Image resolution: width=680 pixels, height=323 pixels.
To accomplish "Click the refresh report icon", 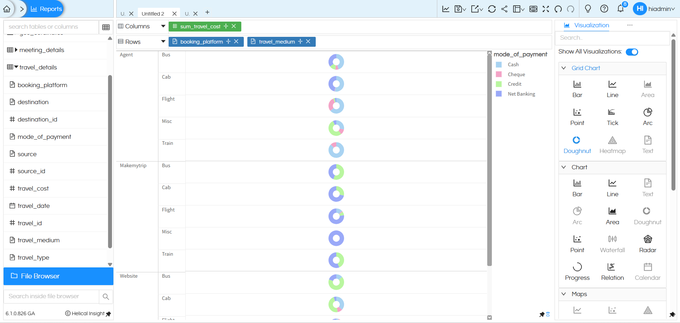I will (x=491, y=9).
